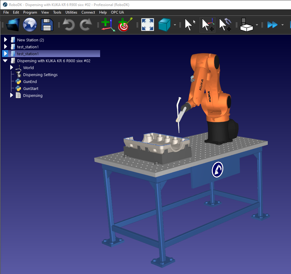This screenshot has height=274, width=291.
Task: Open the view cube dropdown arrow
Action: tap(175, 25)
